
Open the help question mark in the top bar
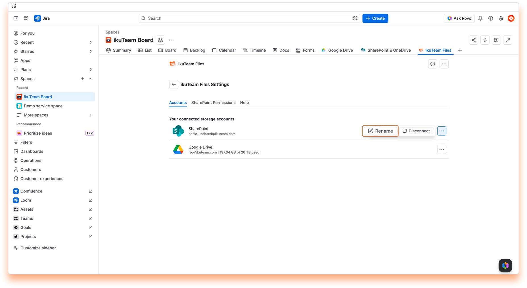click(x=491, y=18)
